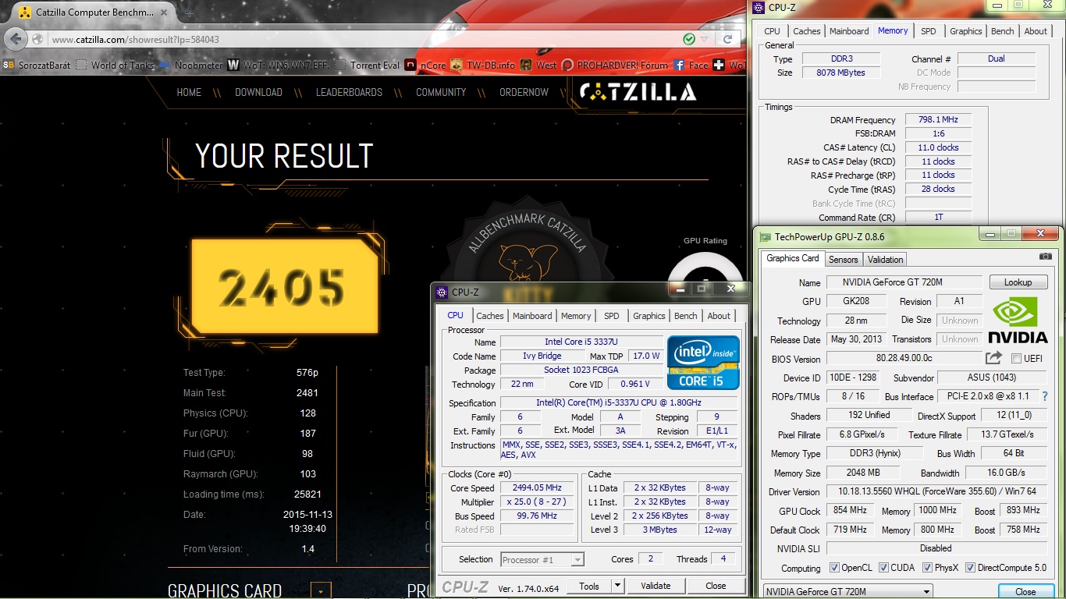Viewport: 1066px width, 599px height.
Task: Open the Facebook bookmark
Action: [691, 66]
